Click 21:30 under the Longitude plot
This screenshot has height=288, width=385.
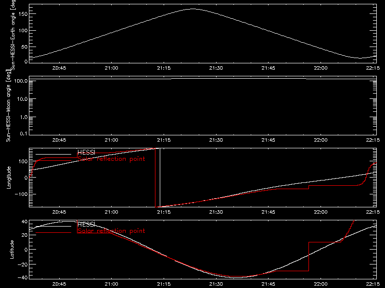[216, 212]
